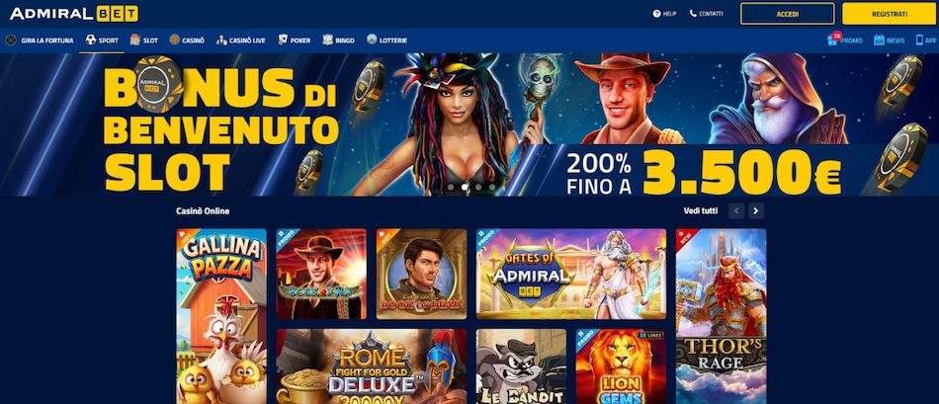Select the second banner carousel dot
Screen dimensions: 939x404
pos(465,187)
